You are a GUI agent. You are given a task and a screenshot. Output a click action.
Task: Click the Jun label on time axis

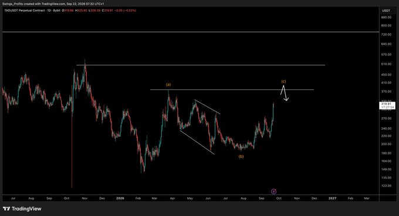pyautogui.click(x=208, y=198)
